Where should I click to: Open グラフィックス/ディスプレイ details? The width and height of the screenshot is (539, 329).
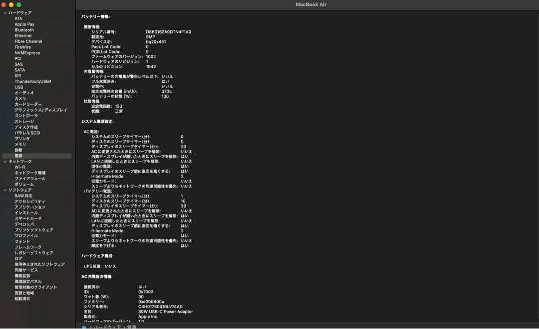40,110
